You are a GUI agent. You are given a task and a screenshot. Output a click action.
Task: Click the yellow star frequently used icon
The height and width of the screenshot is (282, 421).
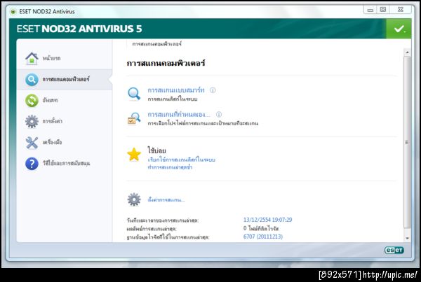click(134, 155)
